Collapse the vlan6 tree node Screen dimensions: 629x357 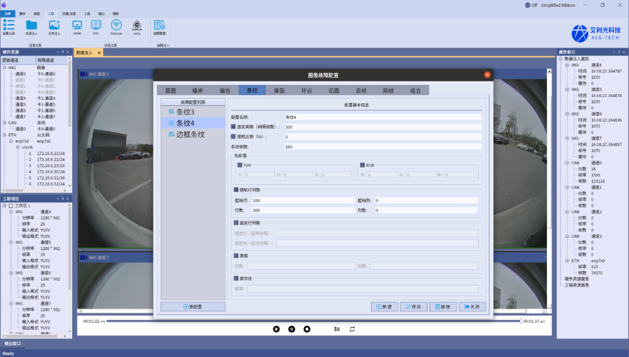pyautogui.click(x=17, y=148)
